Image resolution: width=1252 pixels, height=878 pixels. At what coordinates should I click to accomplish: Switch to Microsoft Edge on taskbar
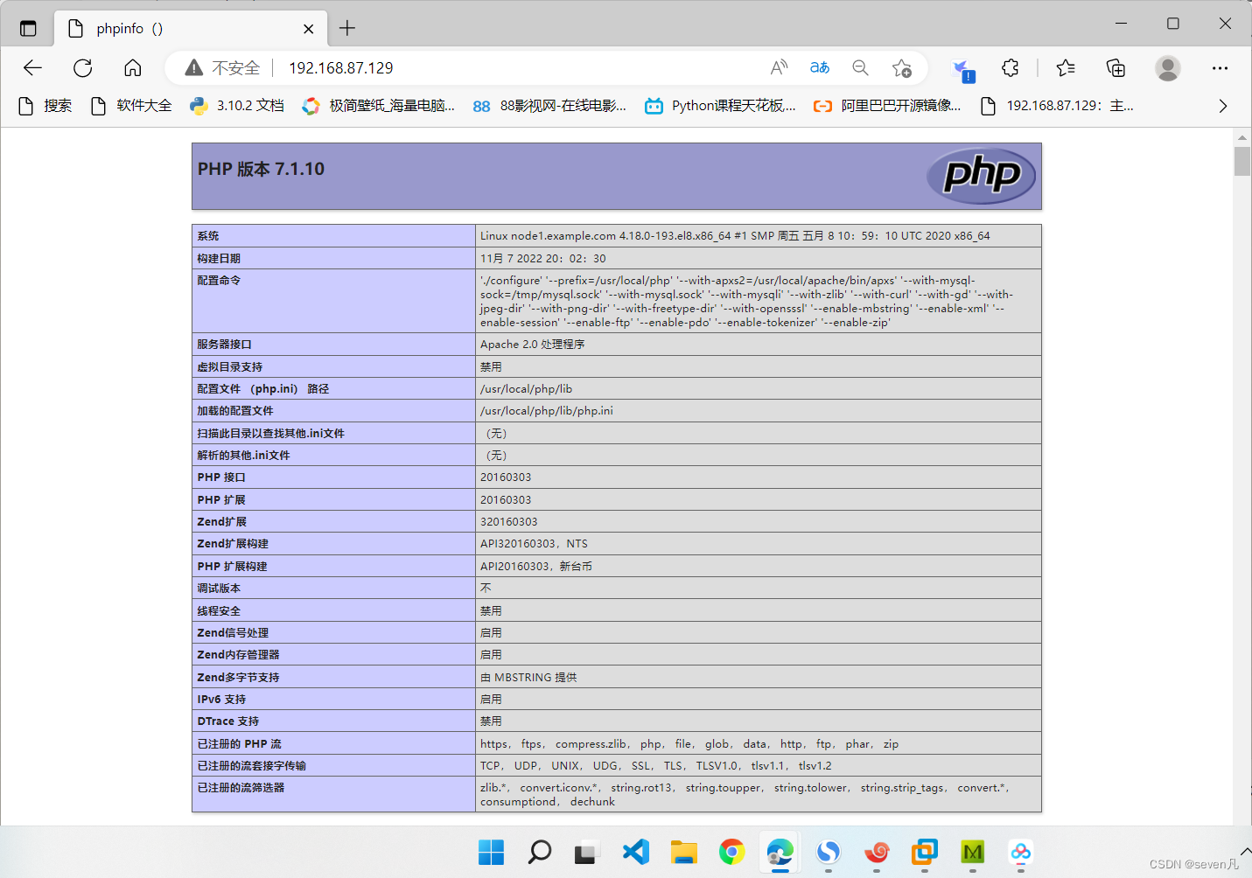tap(780, 852)
